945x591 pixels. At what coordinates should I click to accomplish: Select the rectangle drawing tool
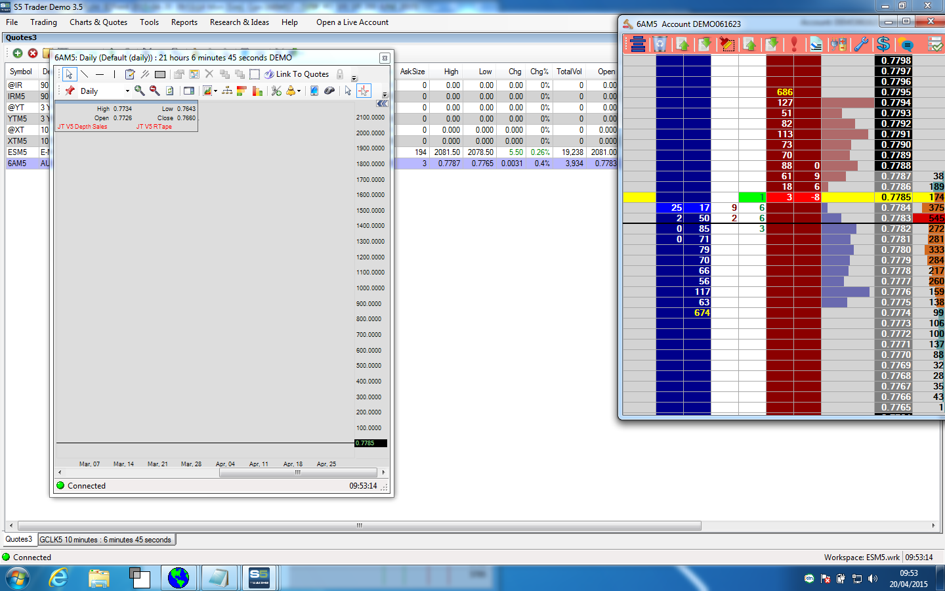(x=160, y=74)
